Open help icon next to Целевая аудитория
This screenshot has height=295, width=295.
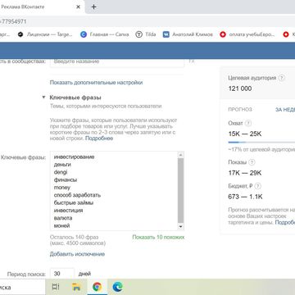[x=282, y=78]
